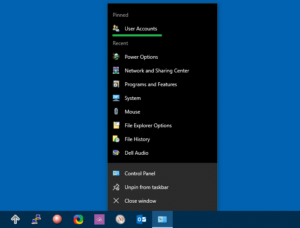This screenshot has width=300, height=228.
Task: Launch Control Panel from jump list
Action: [162, 174]
